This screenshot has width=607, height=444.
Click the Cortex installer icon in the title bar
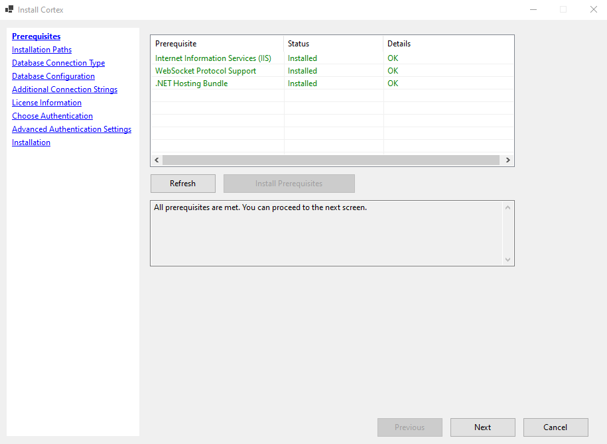pyautogui.click(x=9, y=9)
